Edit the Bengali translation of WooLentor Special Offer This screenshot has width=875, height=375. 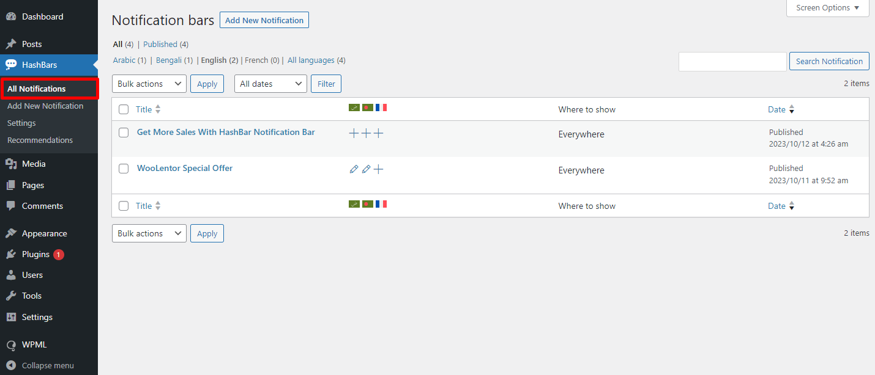click(366, 169)
